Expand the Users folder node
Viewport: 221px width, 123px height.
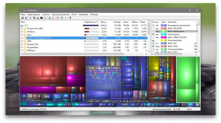[22, 35]
